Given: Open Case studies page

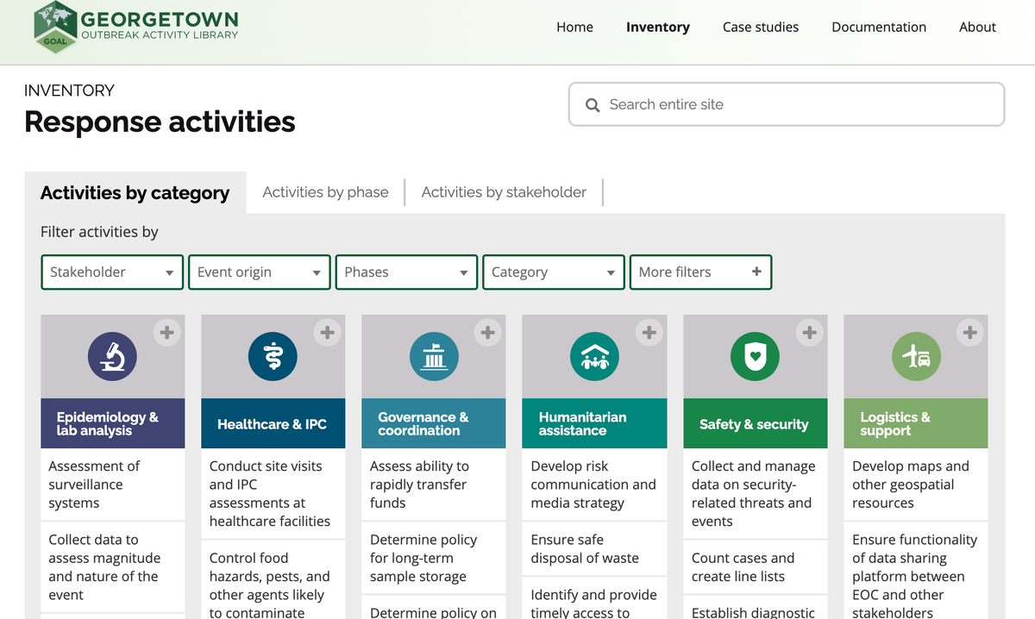Looking at the screenshot, I should coord(761,27).
